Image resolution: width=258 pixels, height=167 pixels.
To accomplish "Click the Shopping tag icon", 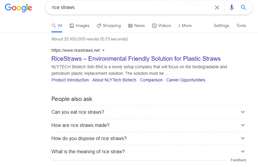I will point(99,26).
